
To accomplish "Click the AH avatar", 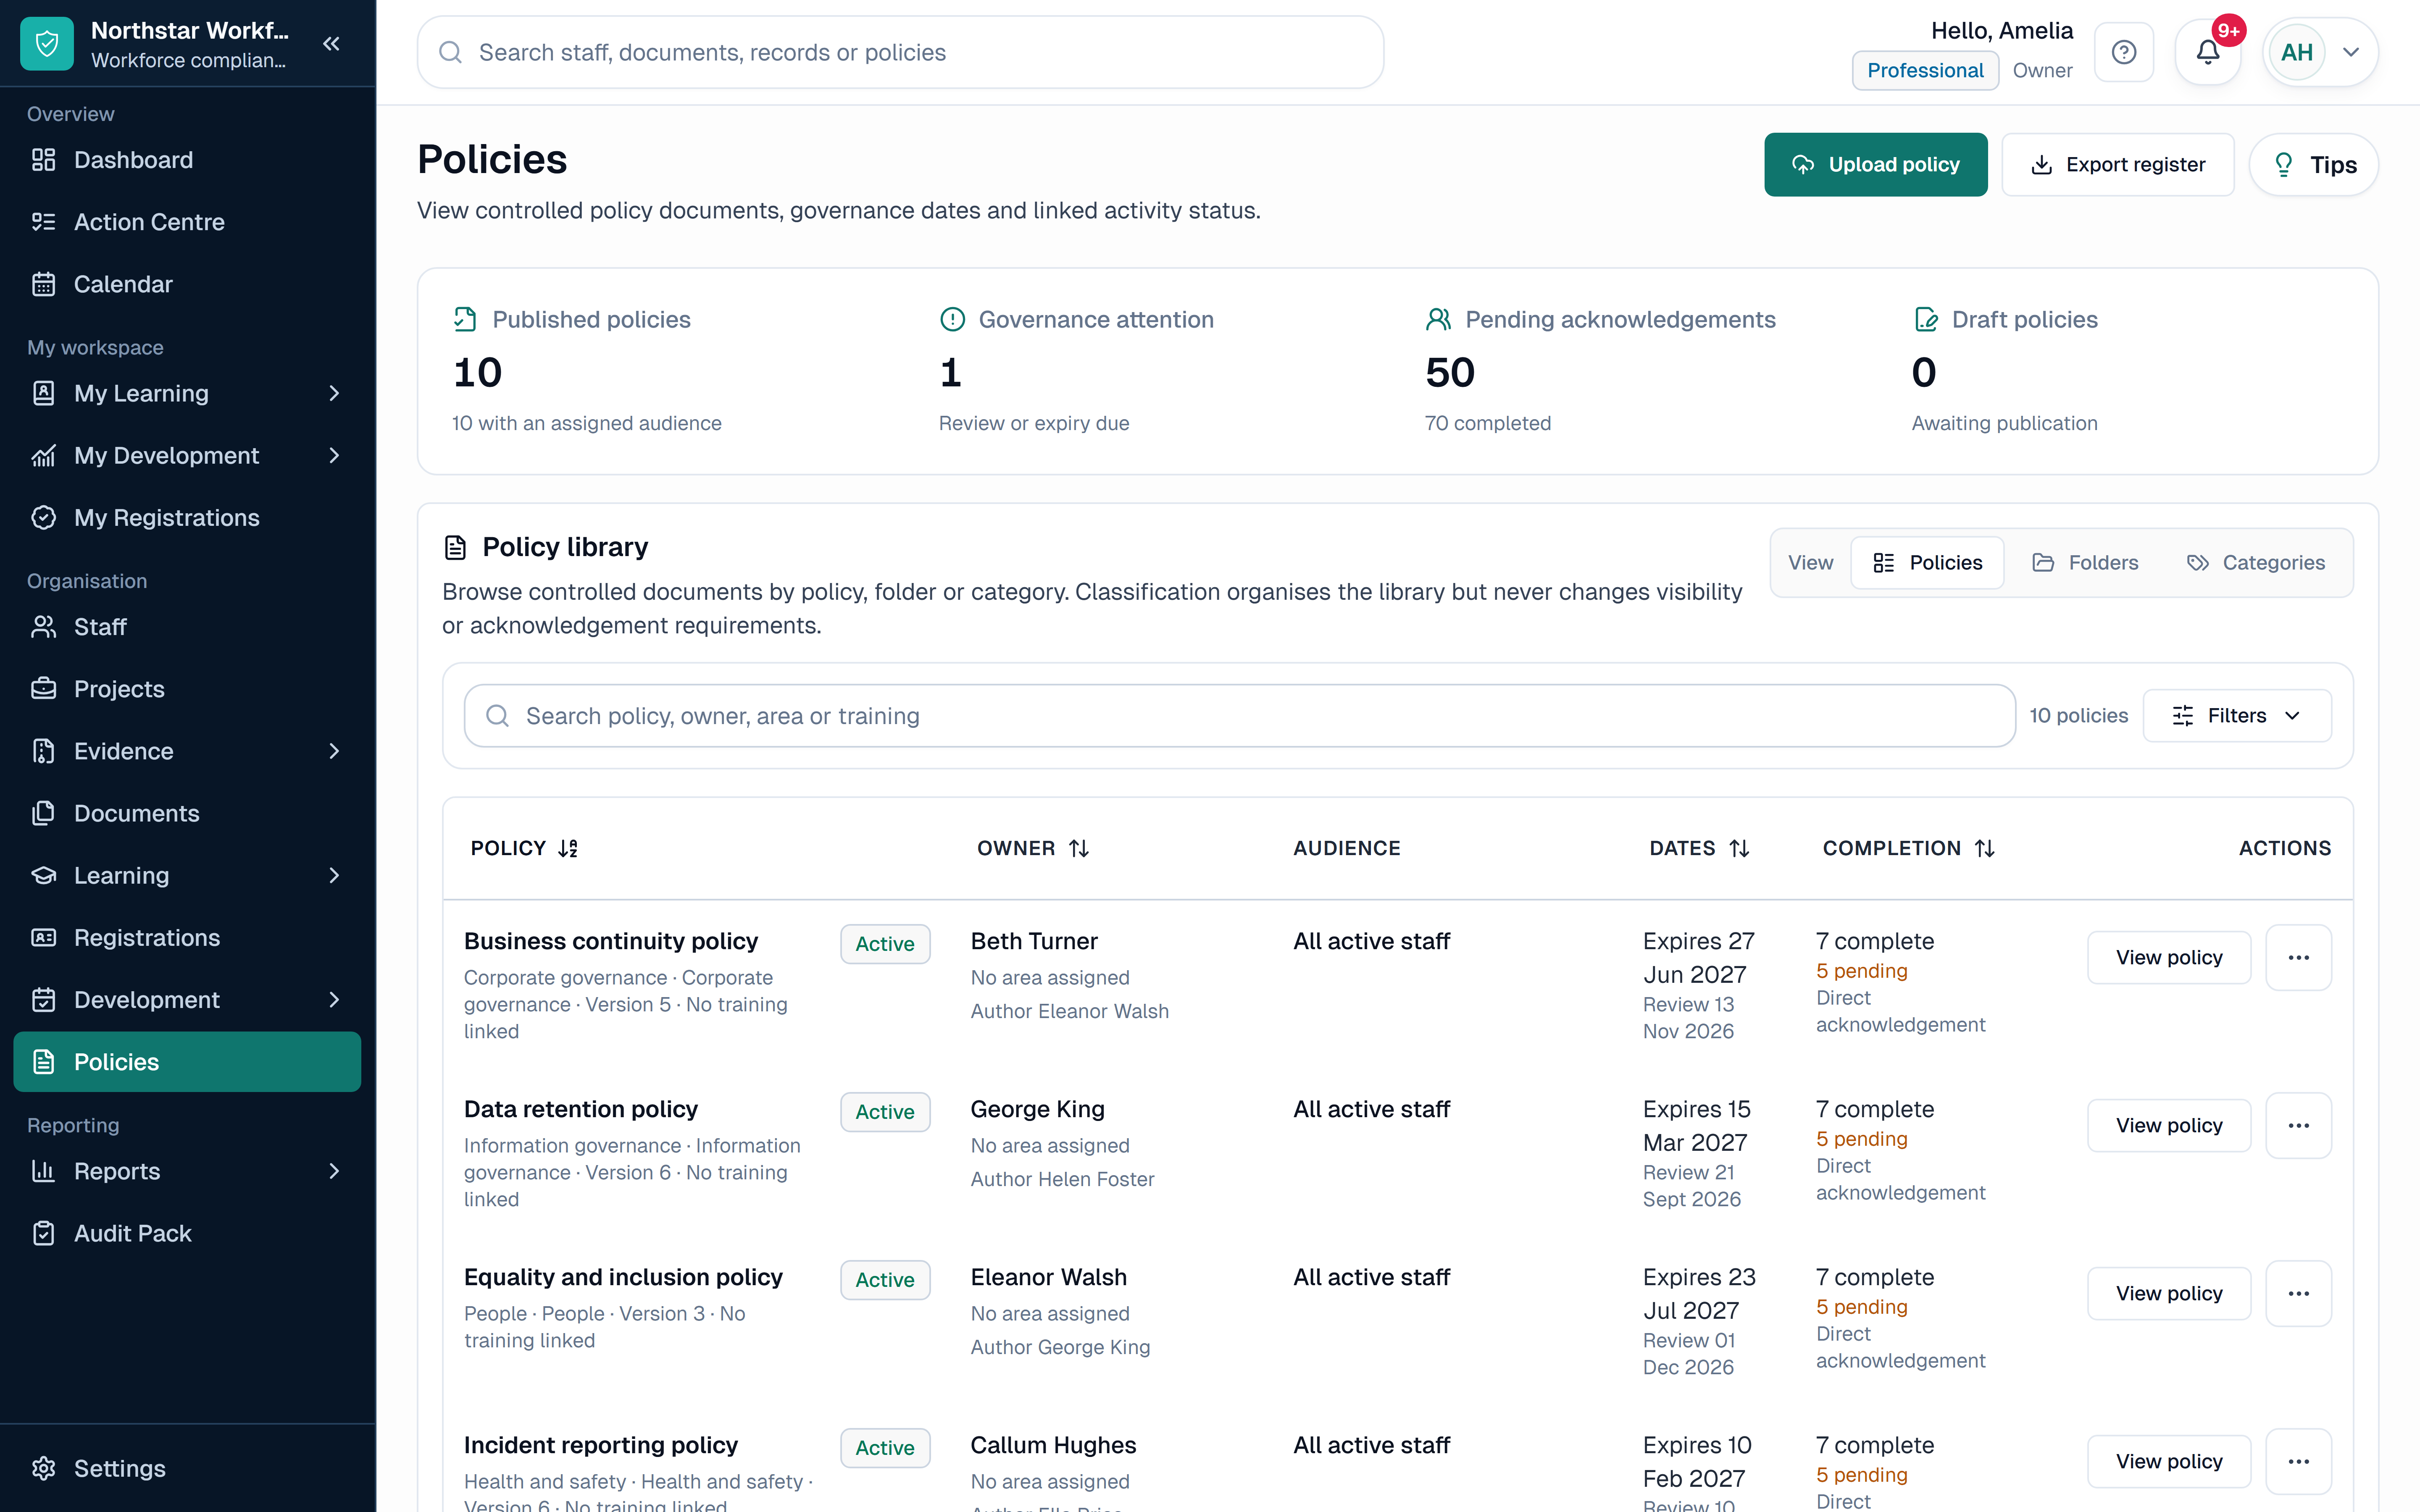I will point(2297,52).
